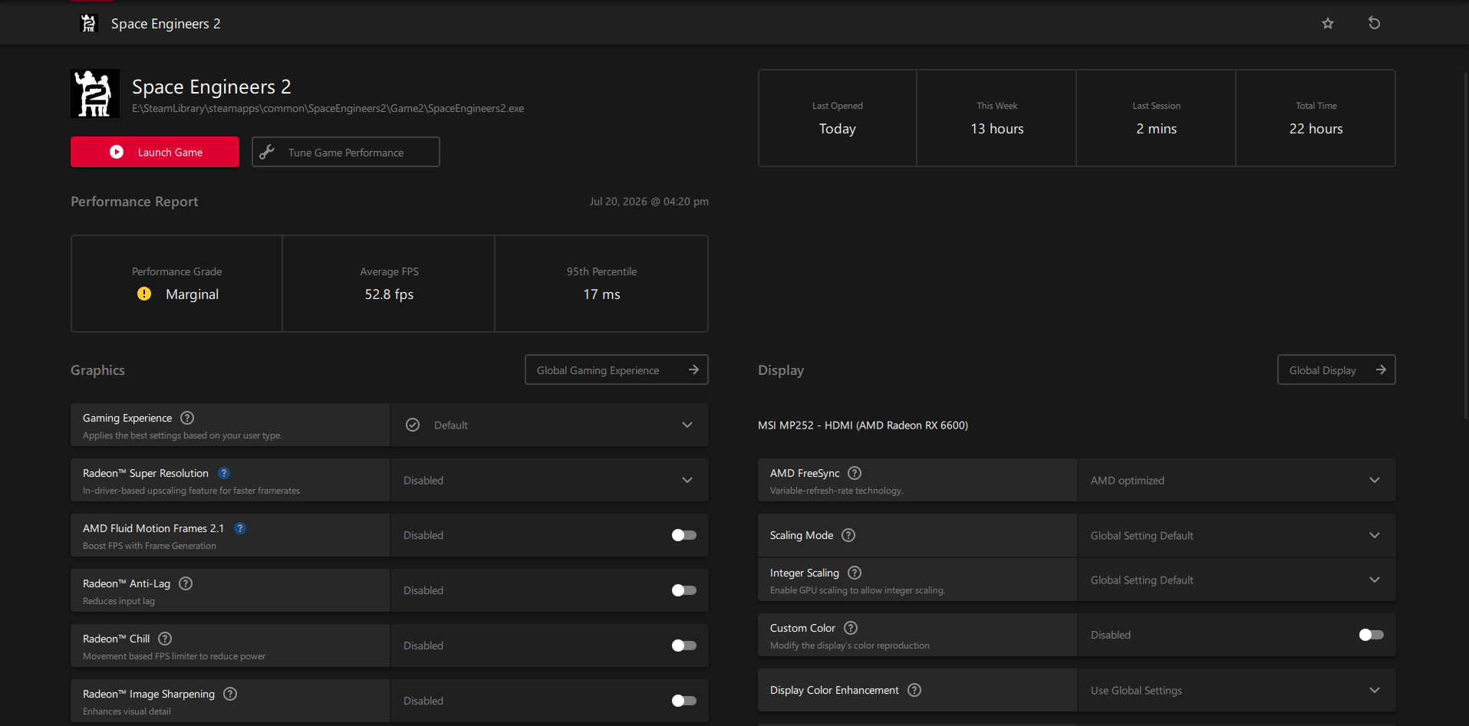This screenshot has height=726, width=1469.
Task: Click Total Time 22 hours stat
Action: click(x=1316, y=118)
